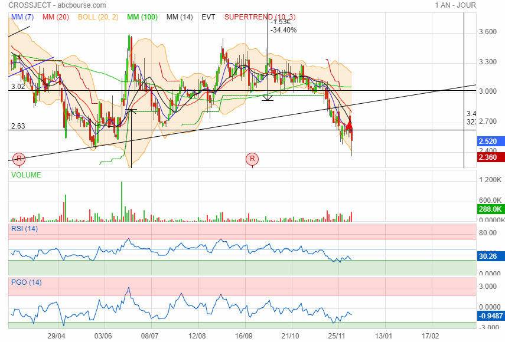The width and height of the screenshot is (505, 342).
Task: Click the RSI (14) panel label
Action: tap(24, 229)
